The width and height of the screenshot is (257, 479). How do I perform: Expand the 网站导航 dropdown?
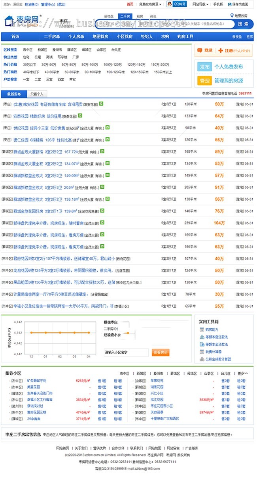coord(200,4)
